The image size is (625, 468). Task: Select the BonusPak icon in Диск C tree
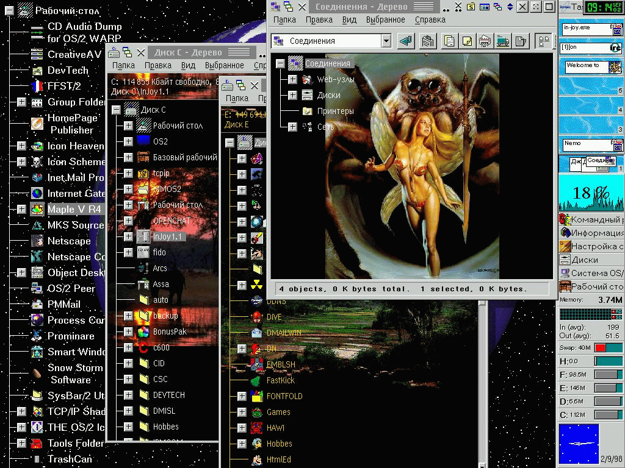pos(143,331)
